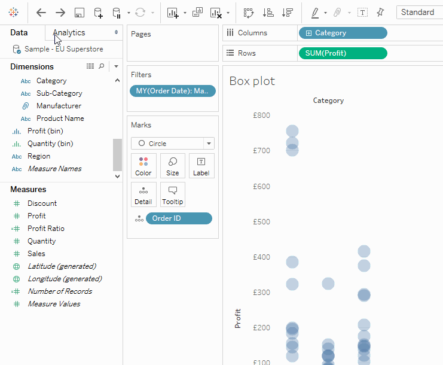Switch to the Data tab
This screenshot has height=365, width=443.
19,33
